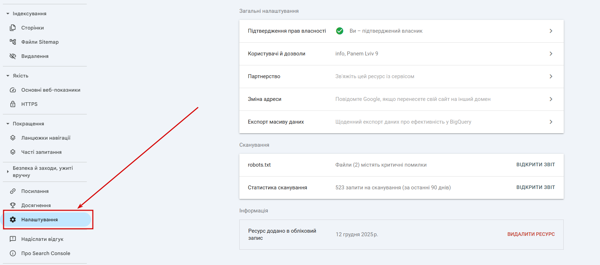
Task: Click the Посилання link chain icon
Action: coord(13,191)
